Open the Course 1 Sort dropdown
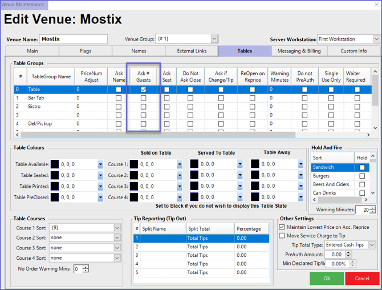This screenshot has height=290, width=382. (117, 228)
